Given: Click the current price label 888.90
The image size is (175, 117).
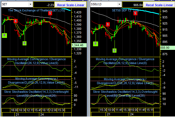Looking at the screenshot, I should coord(167,48).
